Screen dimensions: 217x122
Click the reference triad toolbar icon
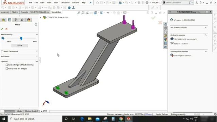click(x=73, y=8)
